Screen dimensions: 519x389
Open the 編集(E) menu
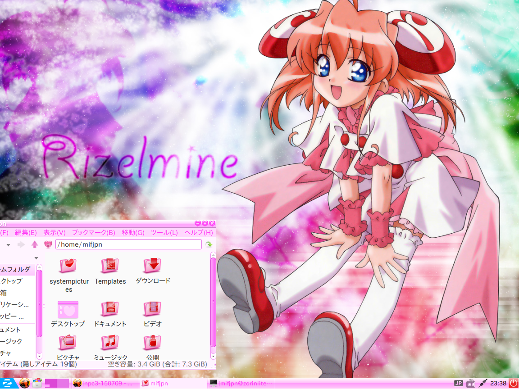click(x=26, y=232)
